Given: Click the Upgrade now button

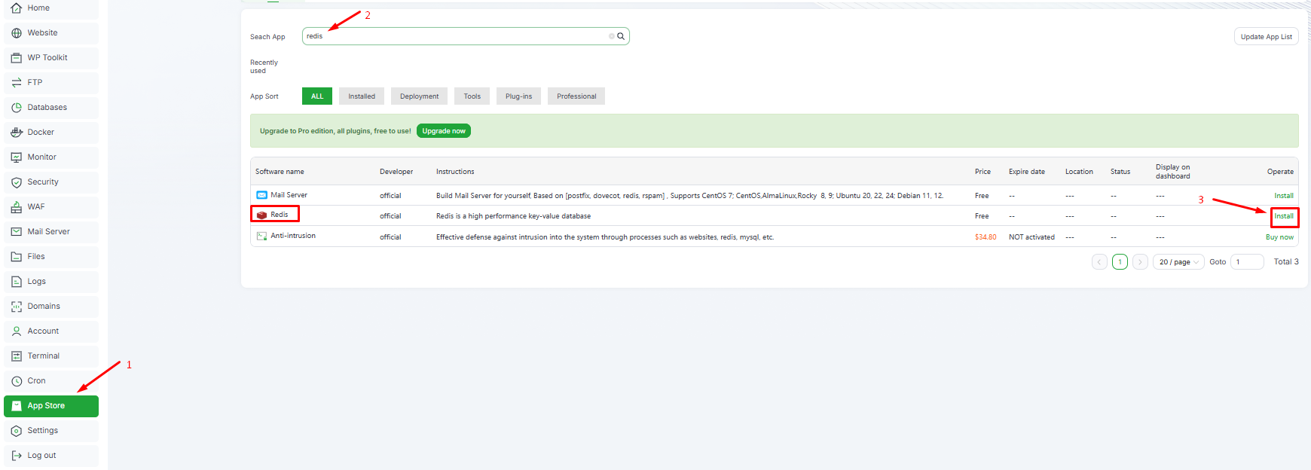Looking at the screenshot, I should click(444, 131).
